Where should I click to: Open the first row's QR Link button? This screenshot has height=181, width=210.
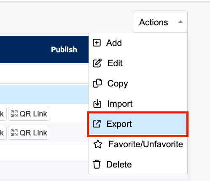(x=29, y=113)
